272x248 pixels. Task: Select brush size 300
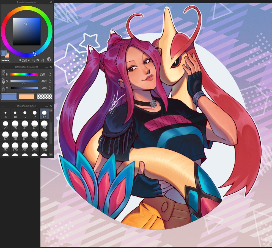(44, 147)
